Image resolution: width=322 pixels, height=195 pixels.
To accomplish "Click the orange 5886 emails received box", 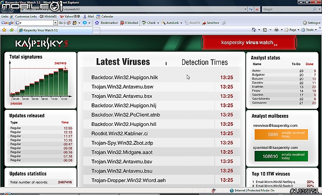I will click(281, 134).
